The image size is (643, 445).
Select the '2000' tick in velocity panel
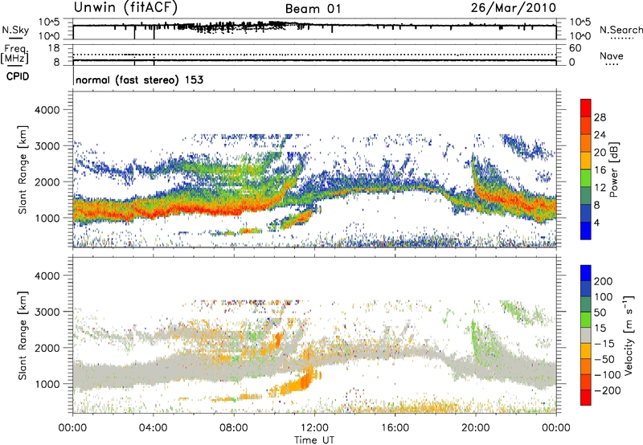[x=47, y=348]
